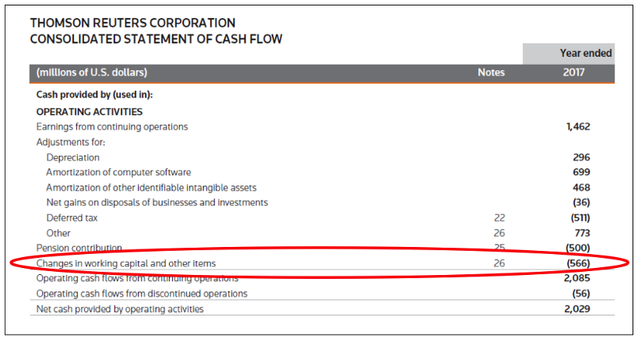Image resolution: width=638 pixels, height=342 pixels.
Task: Click note 22 beside Deferred tax
Action: [499, 218]
